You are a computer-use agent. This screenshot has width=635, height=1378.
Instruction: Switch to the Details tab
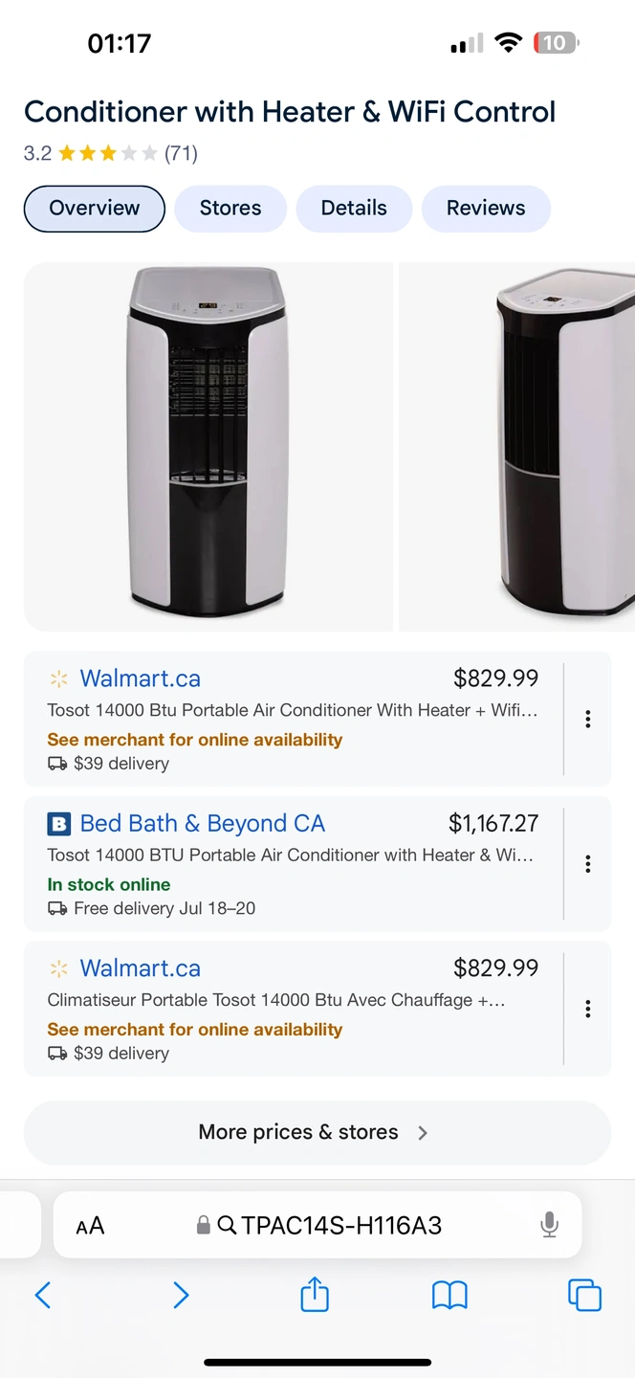354,209
